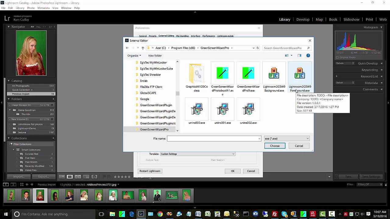390x219 pixels.
Task: Set Navigator zoom to FILL
Action: [38, 27]
